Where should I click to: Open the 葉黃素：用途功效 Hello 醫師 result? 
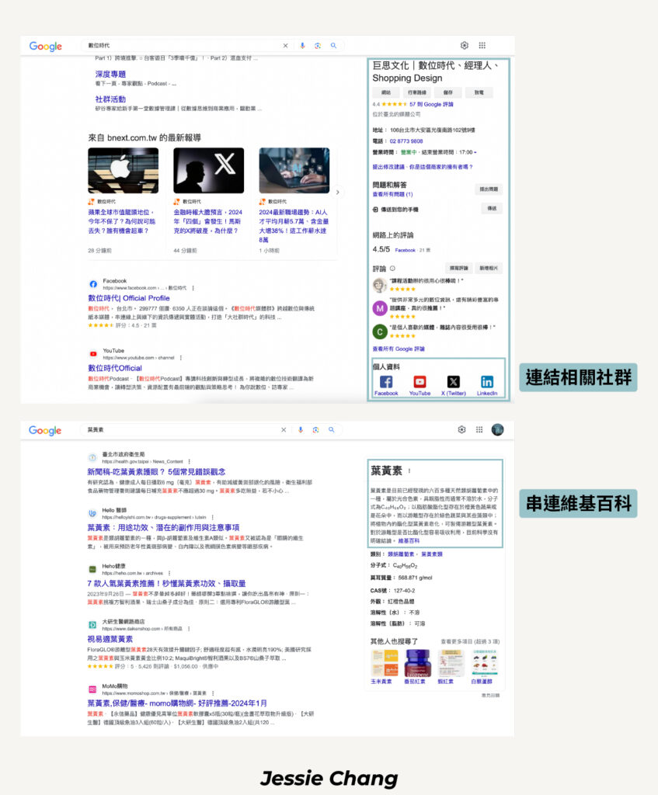click(x=163, y=528)
